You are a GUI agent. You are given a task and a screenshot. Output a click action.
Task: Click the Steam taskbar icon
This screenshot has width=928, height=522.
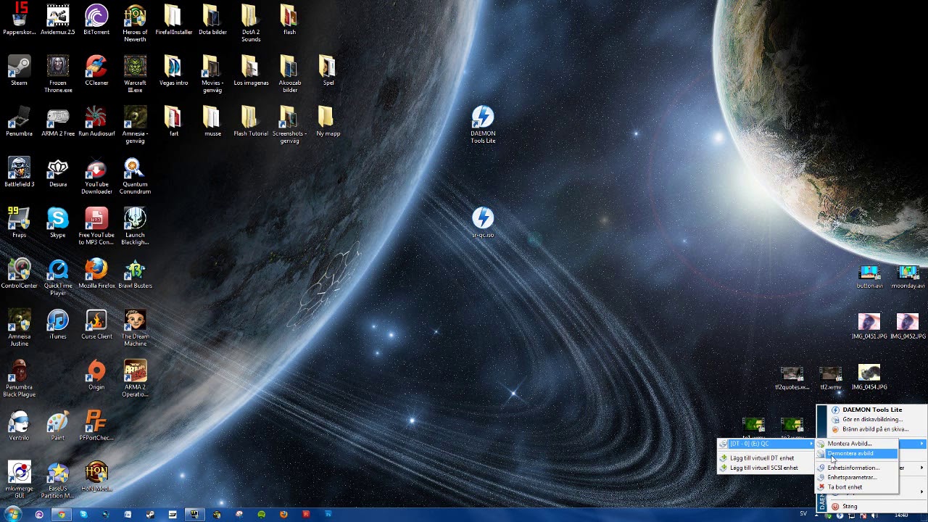click(150, 514)
